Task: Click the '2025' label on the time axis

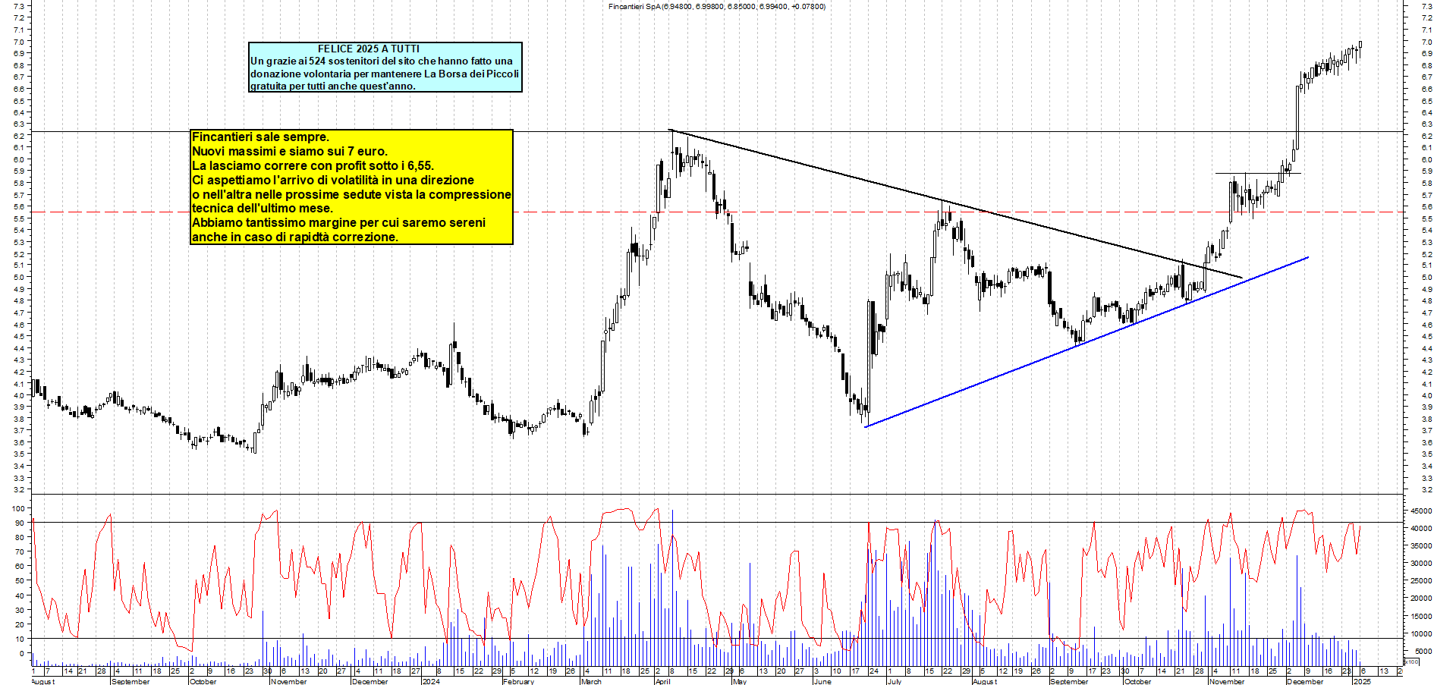Action: [1363, 681]
